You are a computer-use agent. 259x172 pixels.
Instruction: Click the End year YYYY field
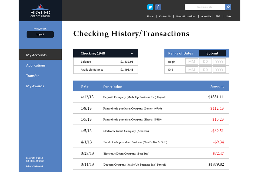point(219,70)
